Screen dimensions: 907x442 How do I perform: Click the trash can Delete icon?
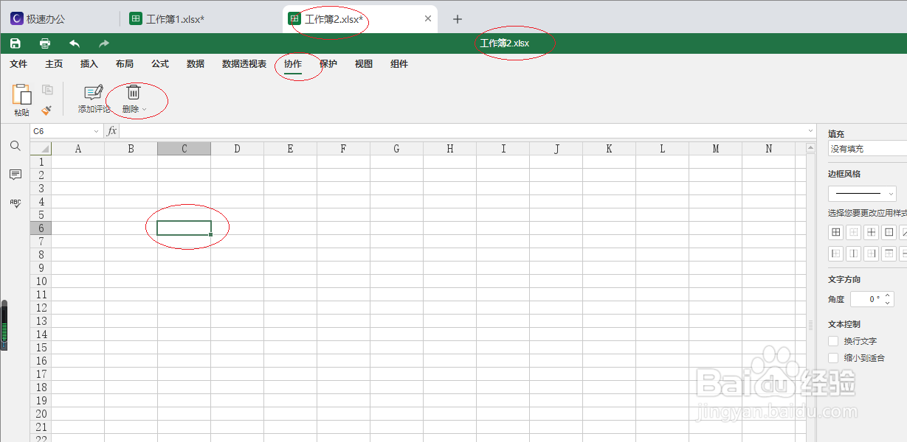pyautogui.click(x=134, y=92)
